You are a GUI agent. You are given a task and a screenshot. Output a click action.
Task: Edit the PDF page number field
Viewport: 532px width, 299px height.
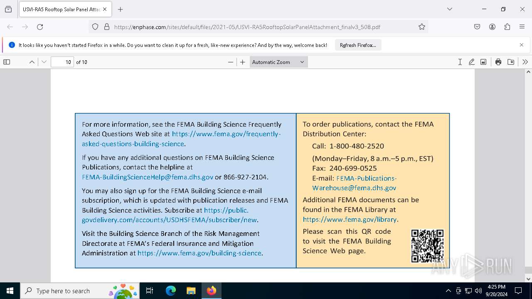[62, 62]
